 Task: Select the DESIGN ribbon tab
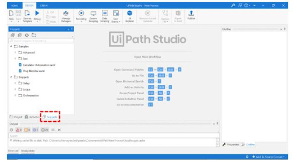click(x=29, y=6)
